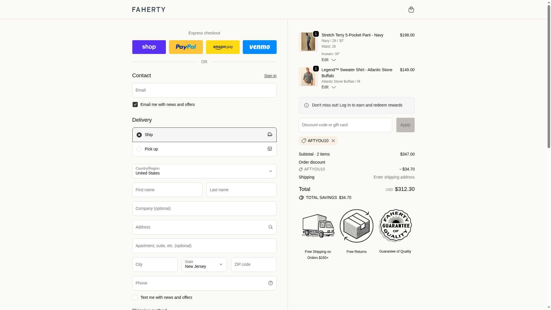Choose Venmo express checkout
This screenshot has width=551, height=310.
pyautogui.click(x=259, y=47)
